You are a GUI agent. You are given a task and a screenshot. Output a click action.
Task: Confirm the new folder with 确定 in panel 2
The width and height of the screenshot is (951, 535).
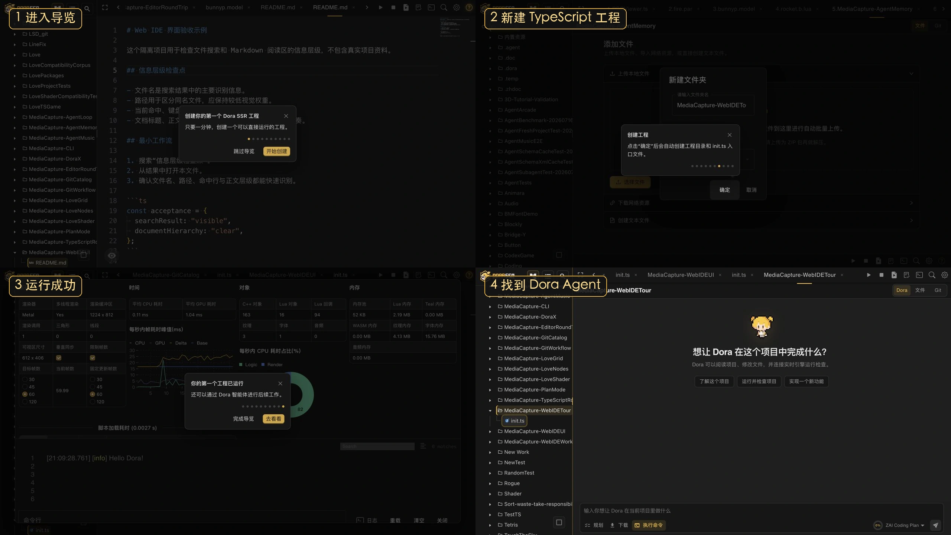724,190
